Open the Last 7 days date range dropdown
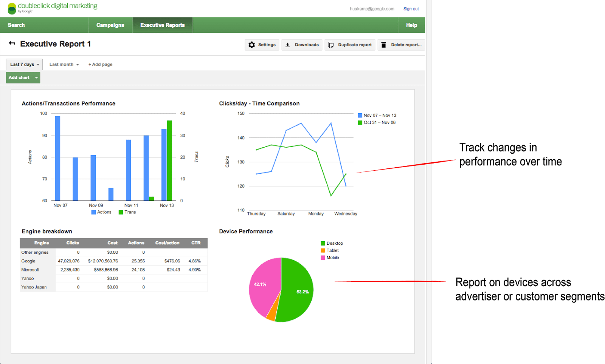 click(24, 64)
